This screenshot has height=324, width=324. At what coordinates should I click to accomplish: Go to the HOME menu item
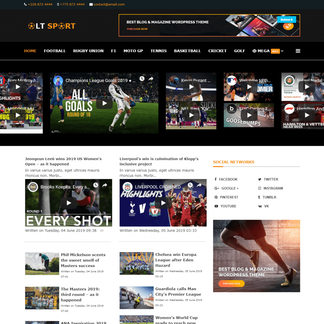(30, 51)
